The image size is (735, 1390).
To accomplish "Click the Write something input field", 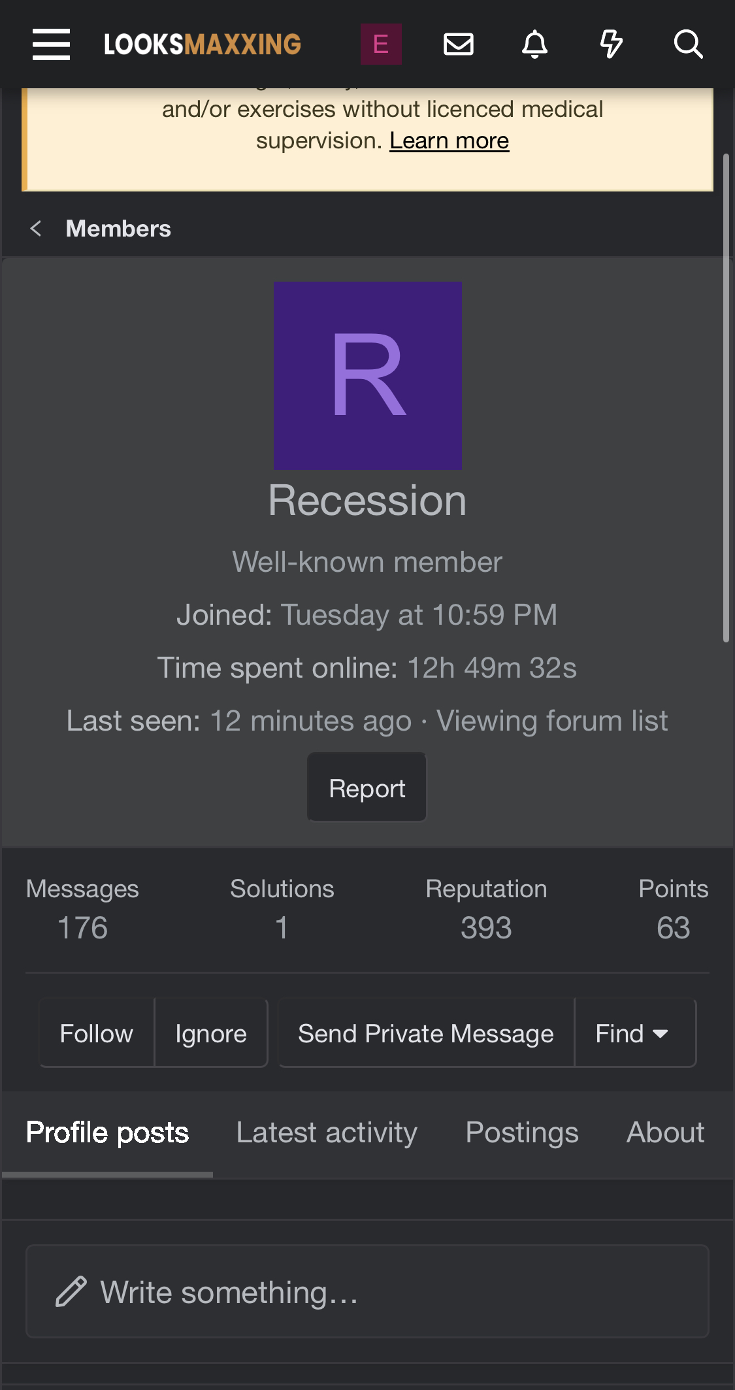I will click(x=367, y=1291).
